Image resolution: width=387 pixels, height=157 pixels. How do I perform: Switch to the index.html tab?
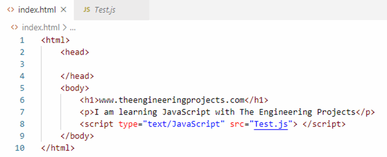(38, 10)
